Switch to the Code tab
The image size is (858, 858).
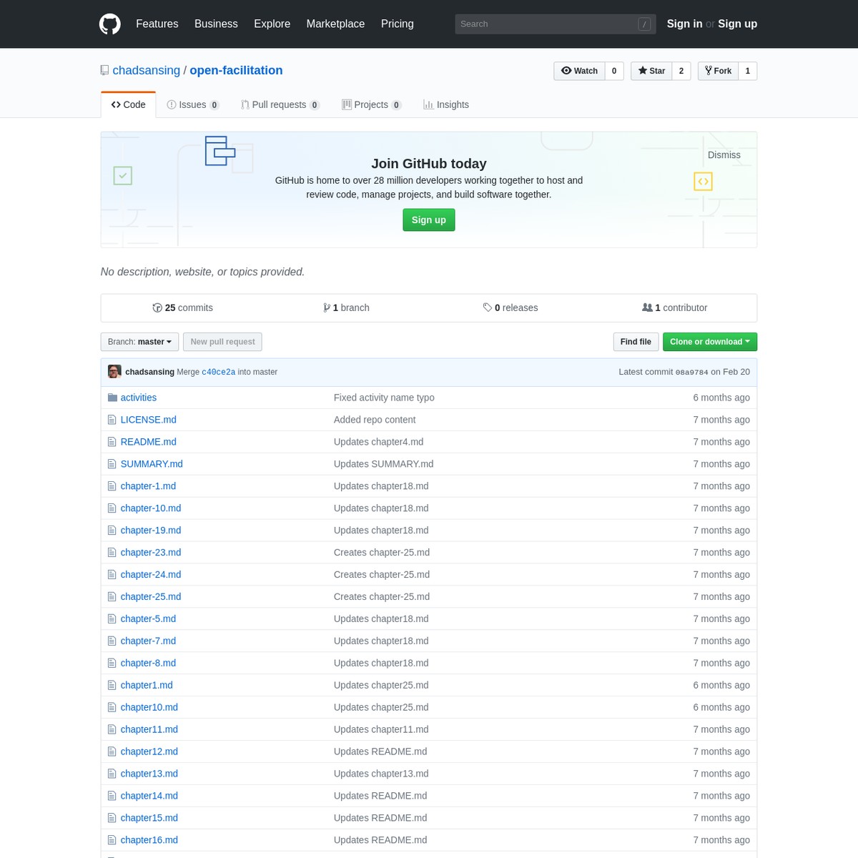point(129,104)
